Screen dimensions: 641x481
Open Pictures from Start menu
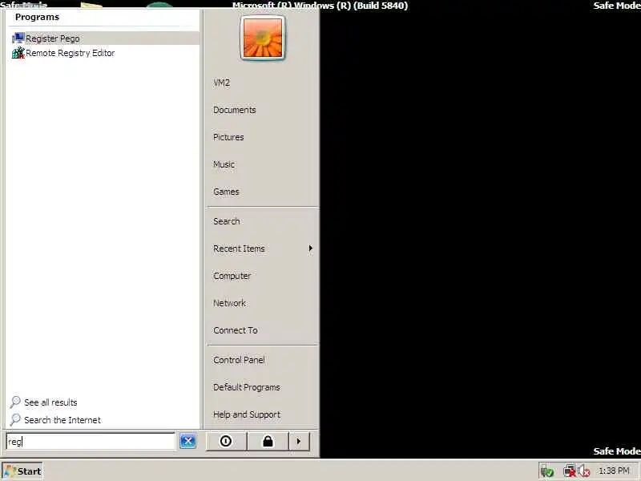click(228, 137)
